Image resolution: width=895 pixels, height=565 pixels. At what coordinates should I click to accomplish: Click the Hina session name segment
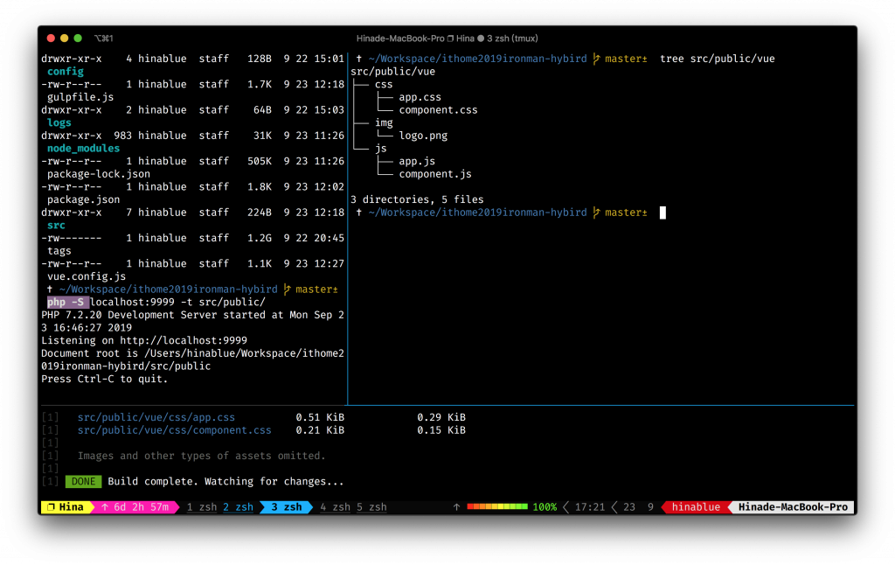click(x=65, y=507)
